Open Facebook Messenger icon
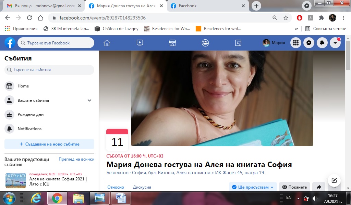The width and height of the screenshot is (351, 205). point(308,43)
